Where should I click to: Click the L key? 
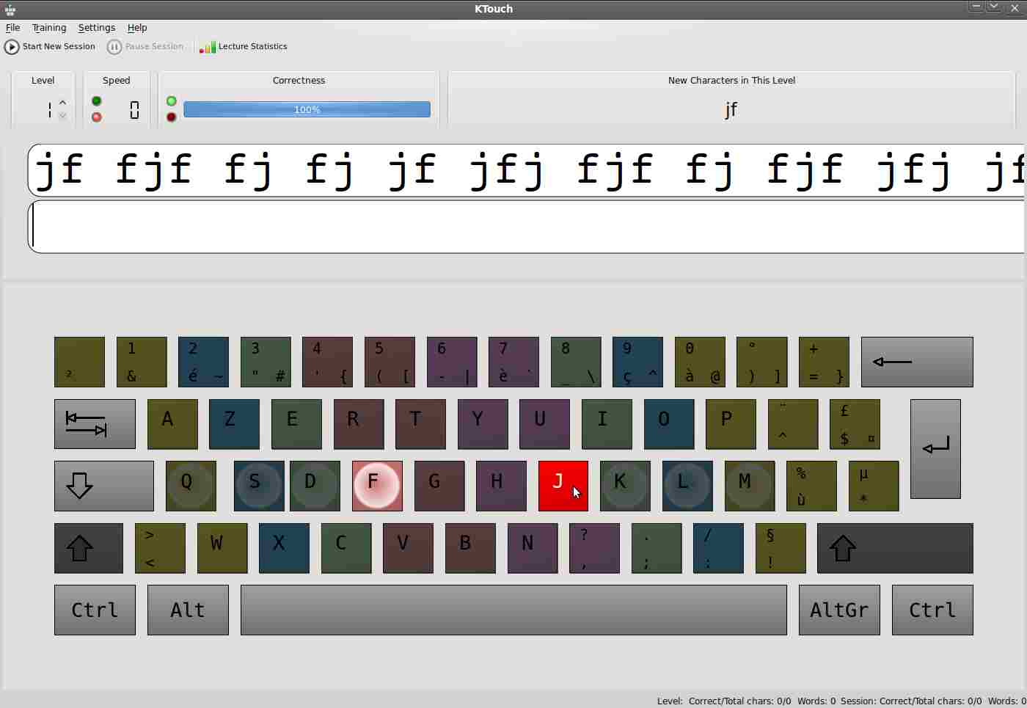[x=687, y=486]
